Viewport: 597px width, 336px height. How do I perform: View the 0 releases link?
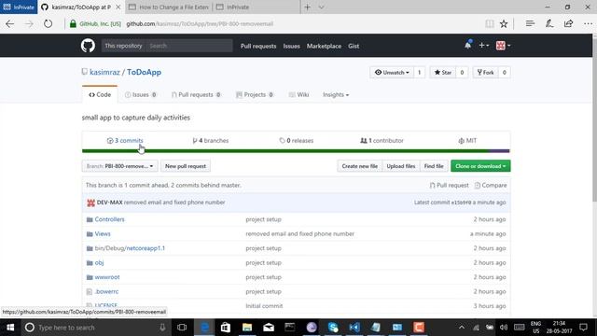[x=297, y=141]
